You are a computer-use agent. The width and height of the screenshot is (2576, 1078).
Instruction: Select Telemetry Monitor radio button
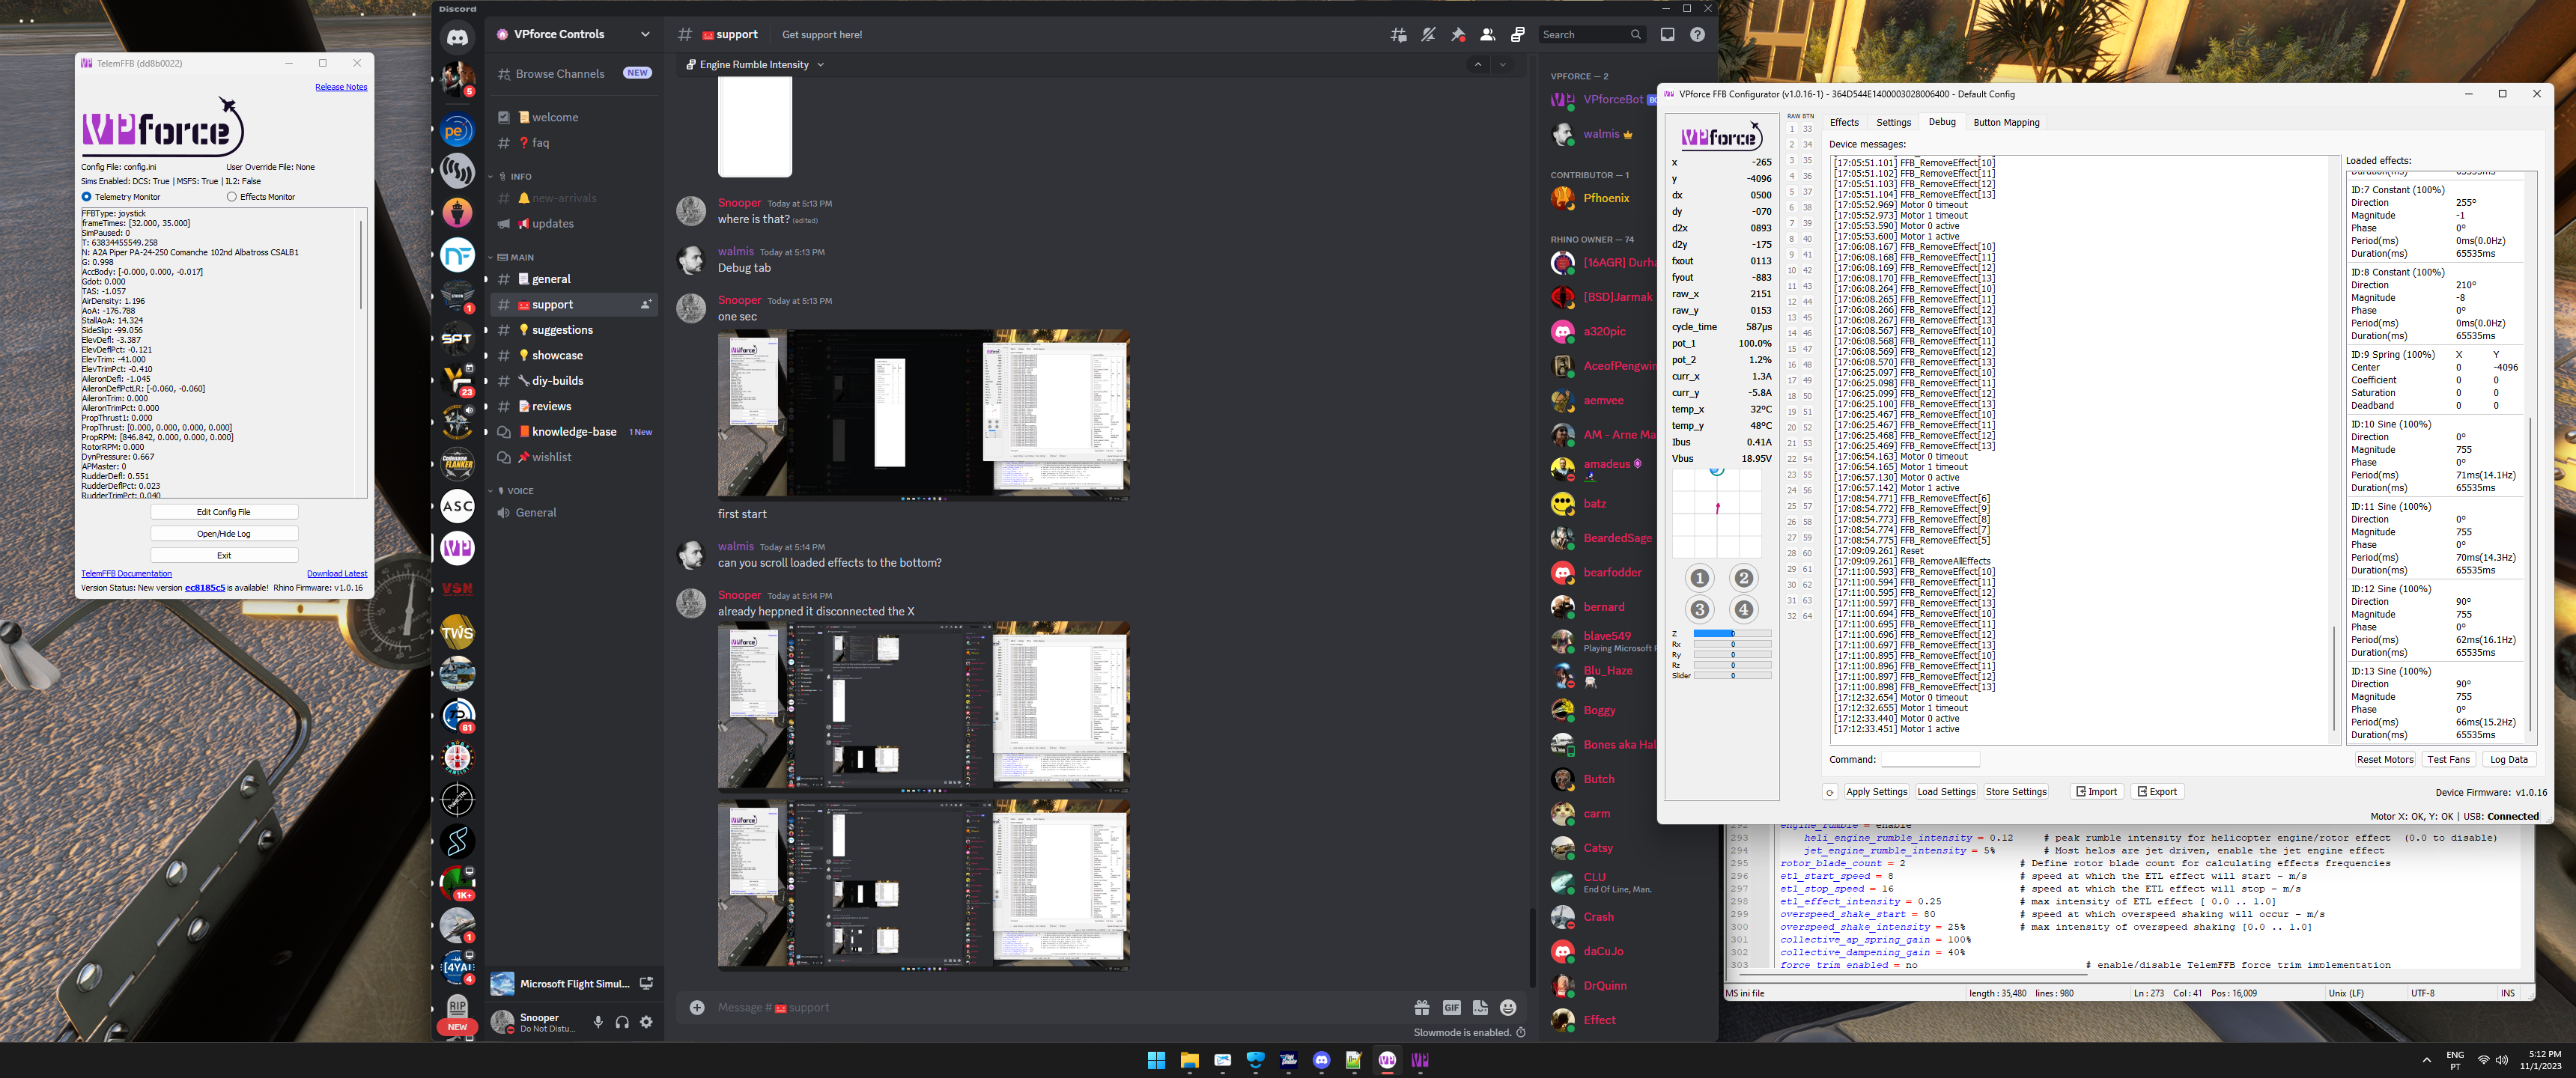pyautogui.click(x=87, y=197)
